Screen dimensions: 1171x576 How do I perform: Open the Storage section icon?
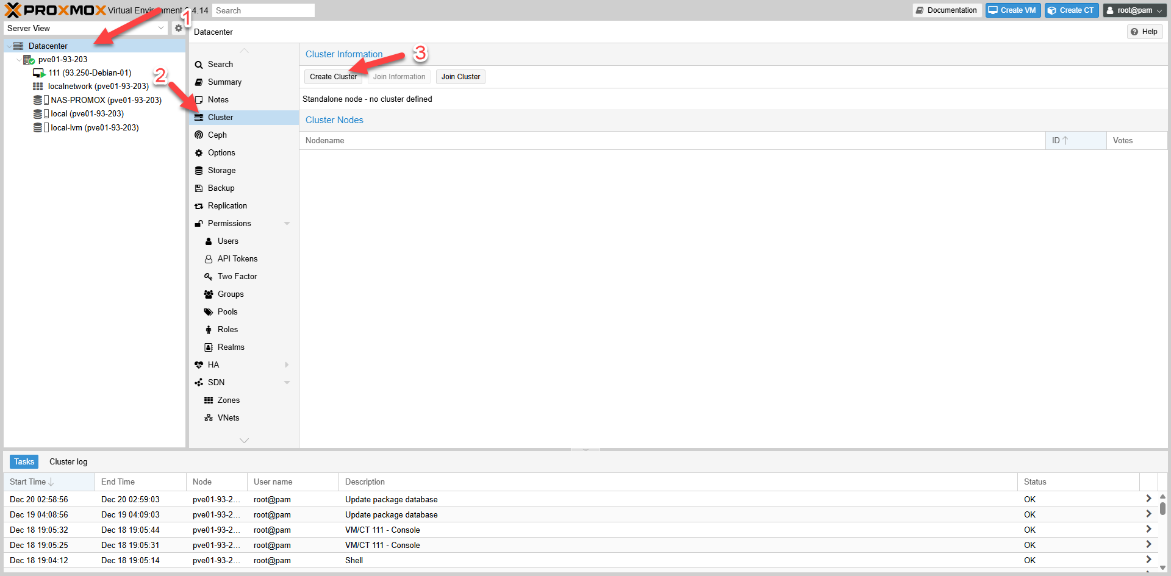click(x=199, y=170)
